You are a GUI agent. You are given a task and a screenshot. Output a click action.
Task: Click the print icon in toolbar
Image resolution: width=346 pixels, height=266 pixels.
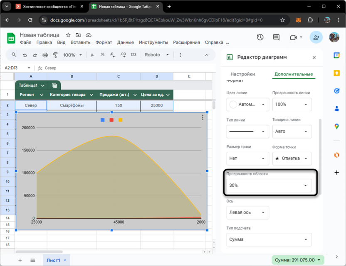[45, 55]
